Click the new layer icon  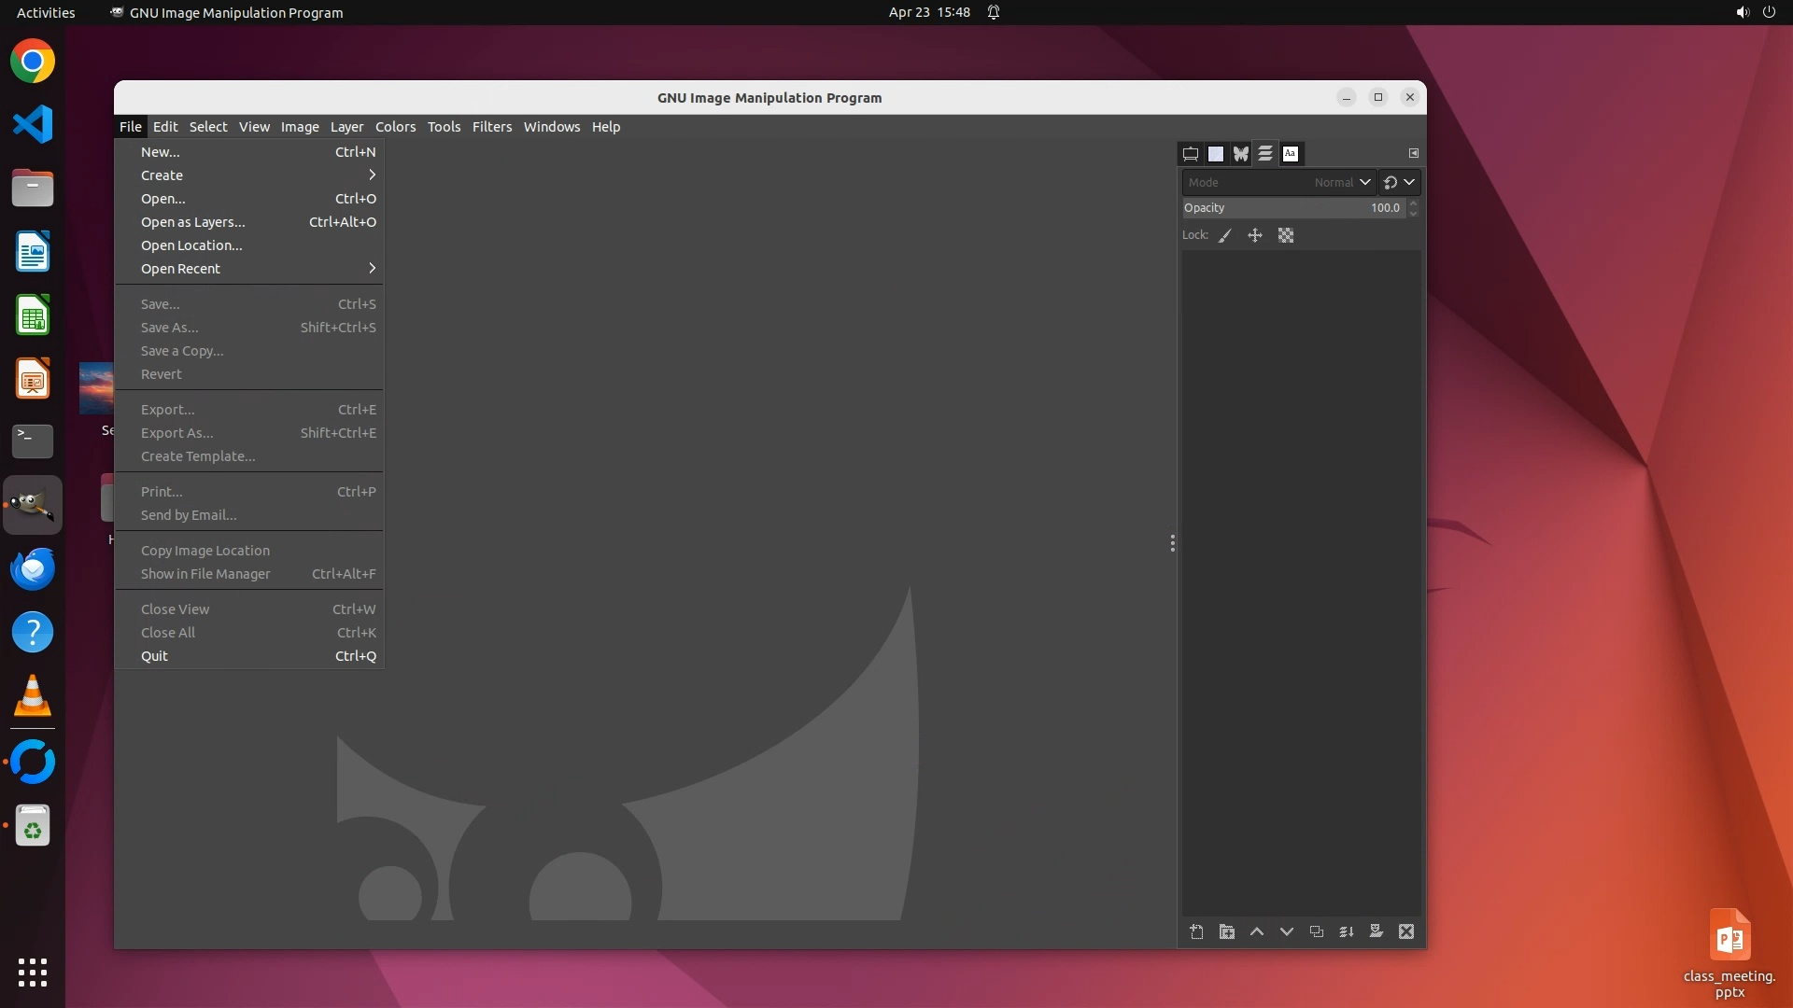click(1196, 931)
